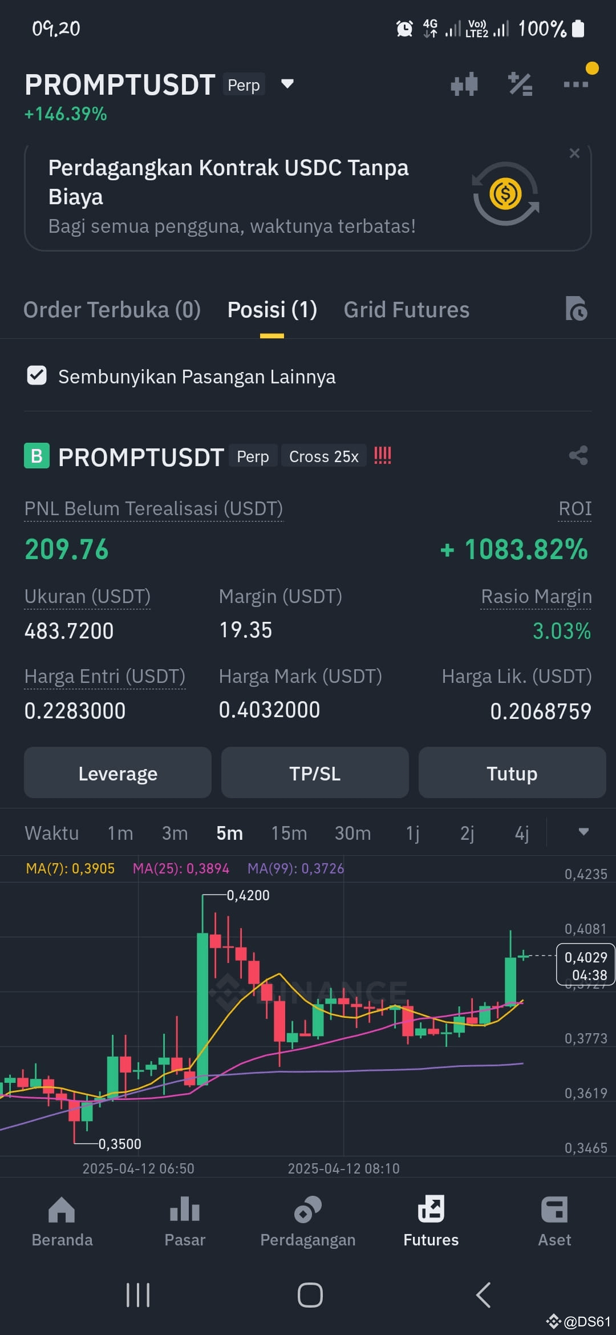Tap Android back button
This screenshot has height=1335, width=616.
pos(483,1294)
